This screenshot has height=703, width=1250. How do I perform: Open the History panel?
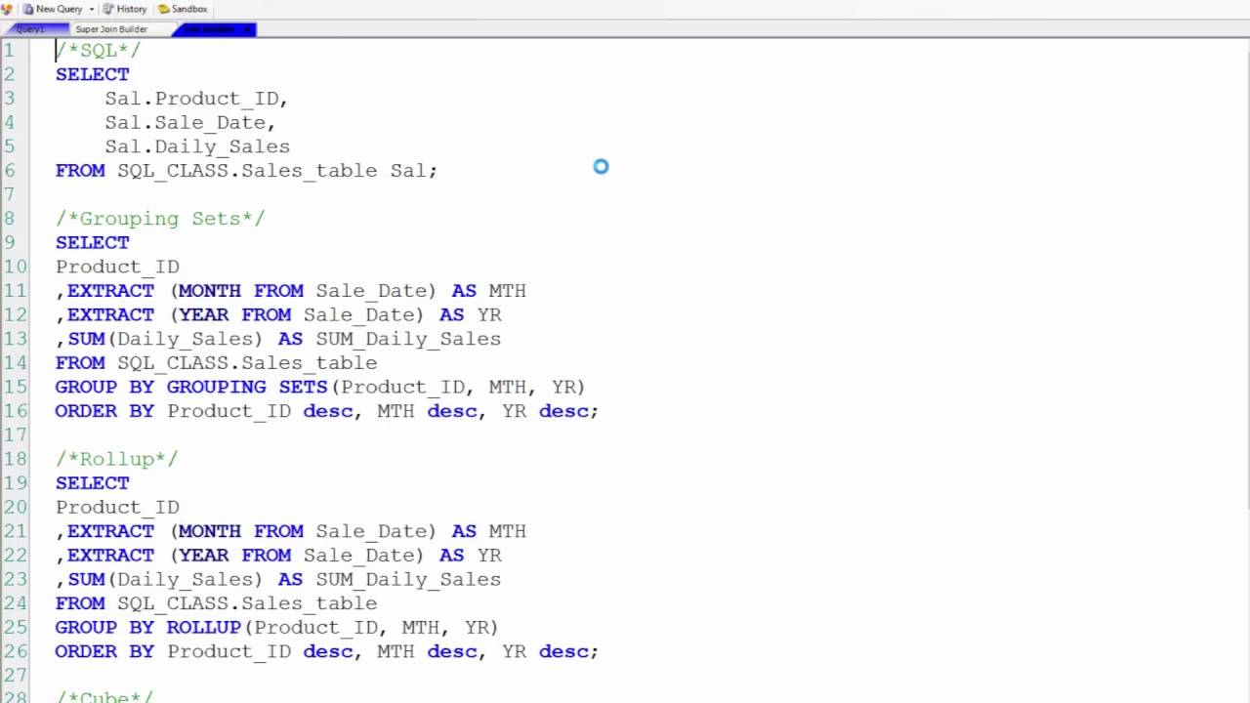click(124, 9)
